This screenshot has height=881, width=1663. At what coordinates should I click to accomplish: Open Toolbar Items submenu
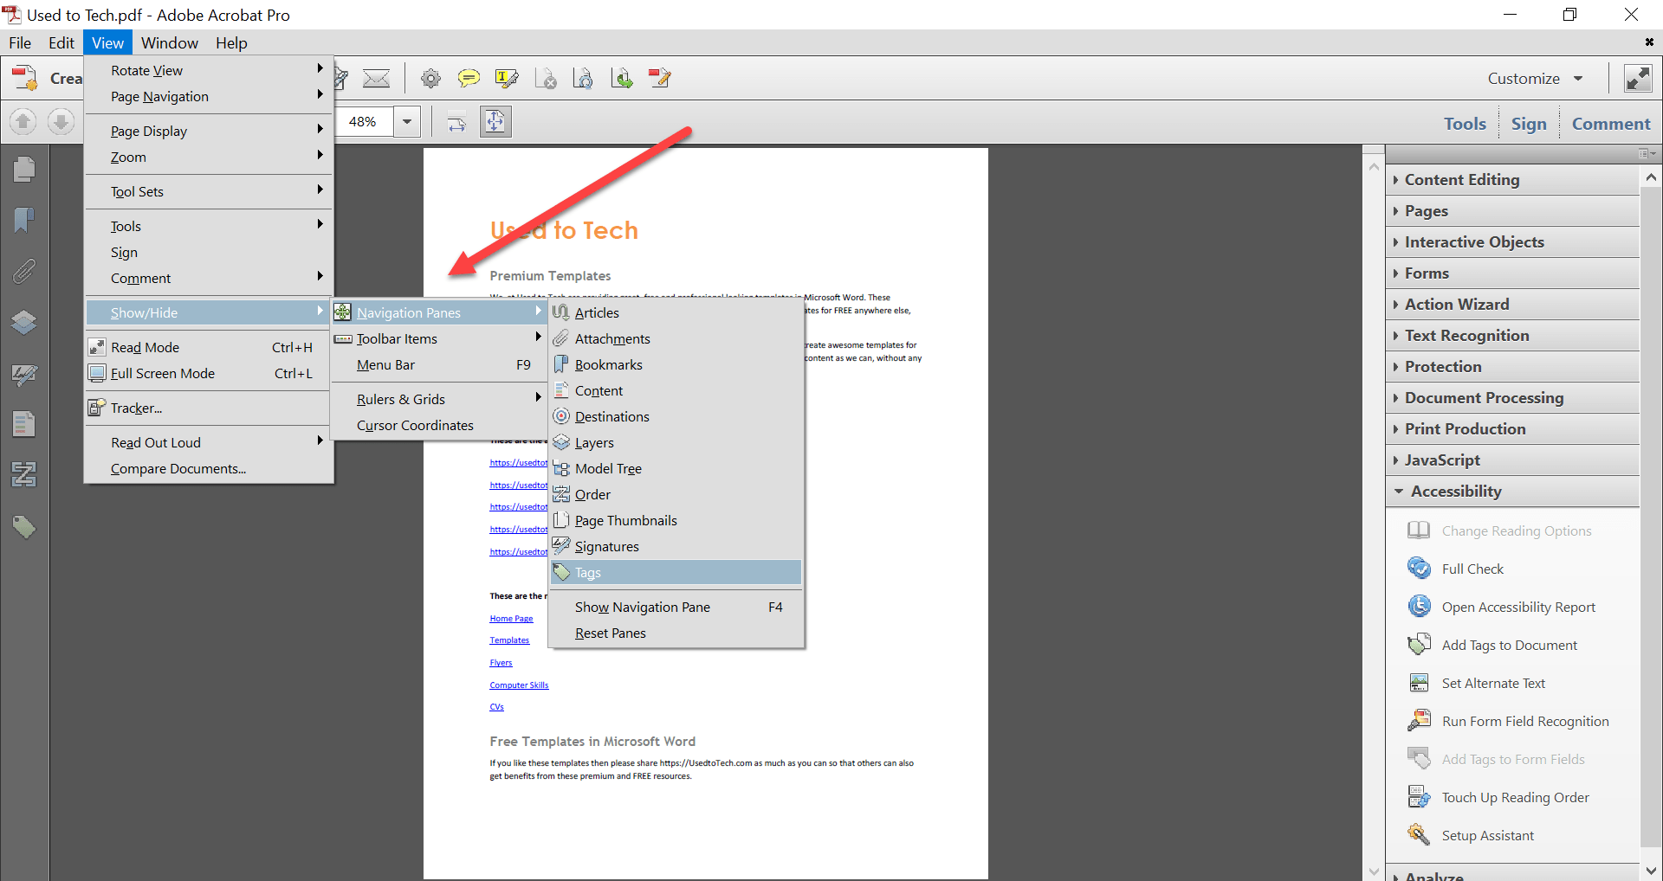pos(439,338)
